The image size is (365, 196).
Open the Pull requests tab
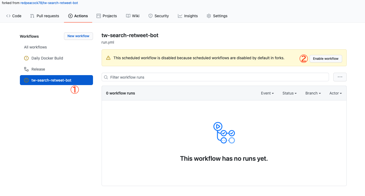point(45,16)
